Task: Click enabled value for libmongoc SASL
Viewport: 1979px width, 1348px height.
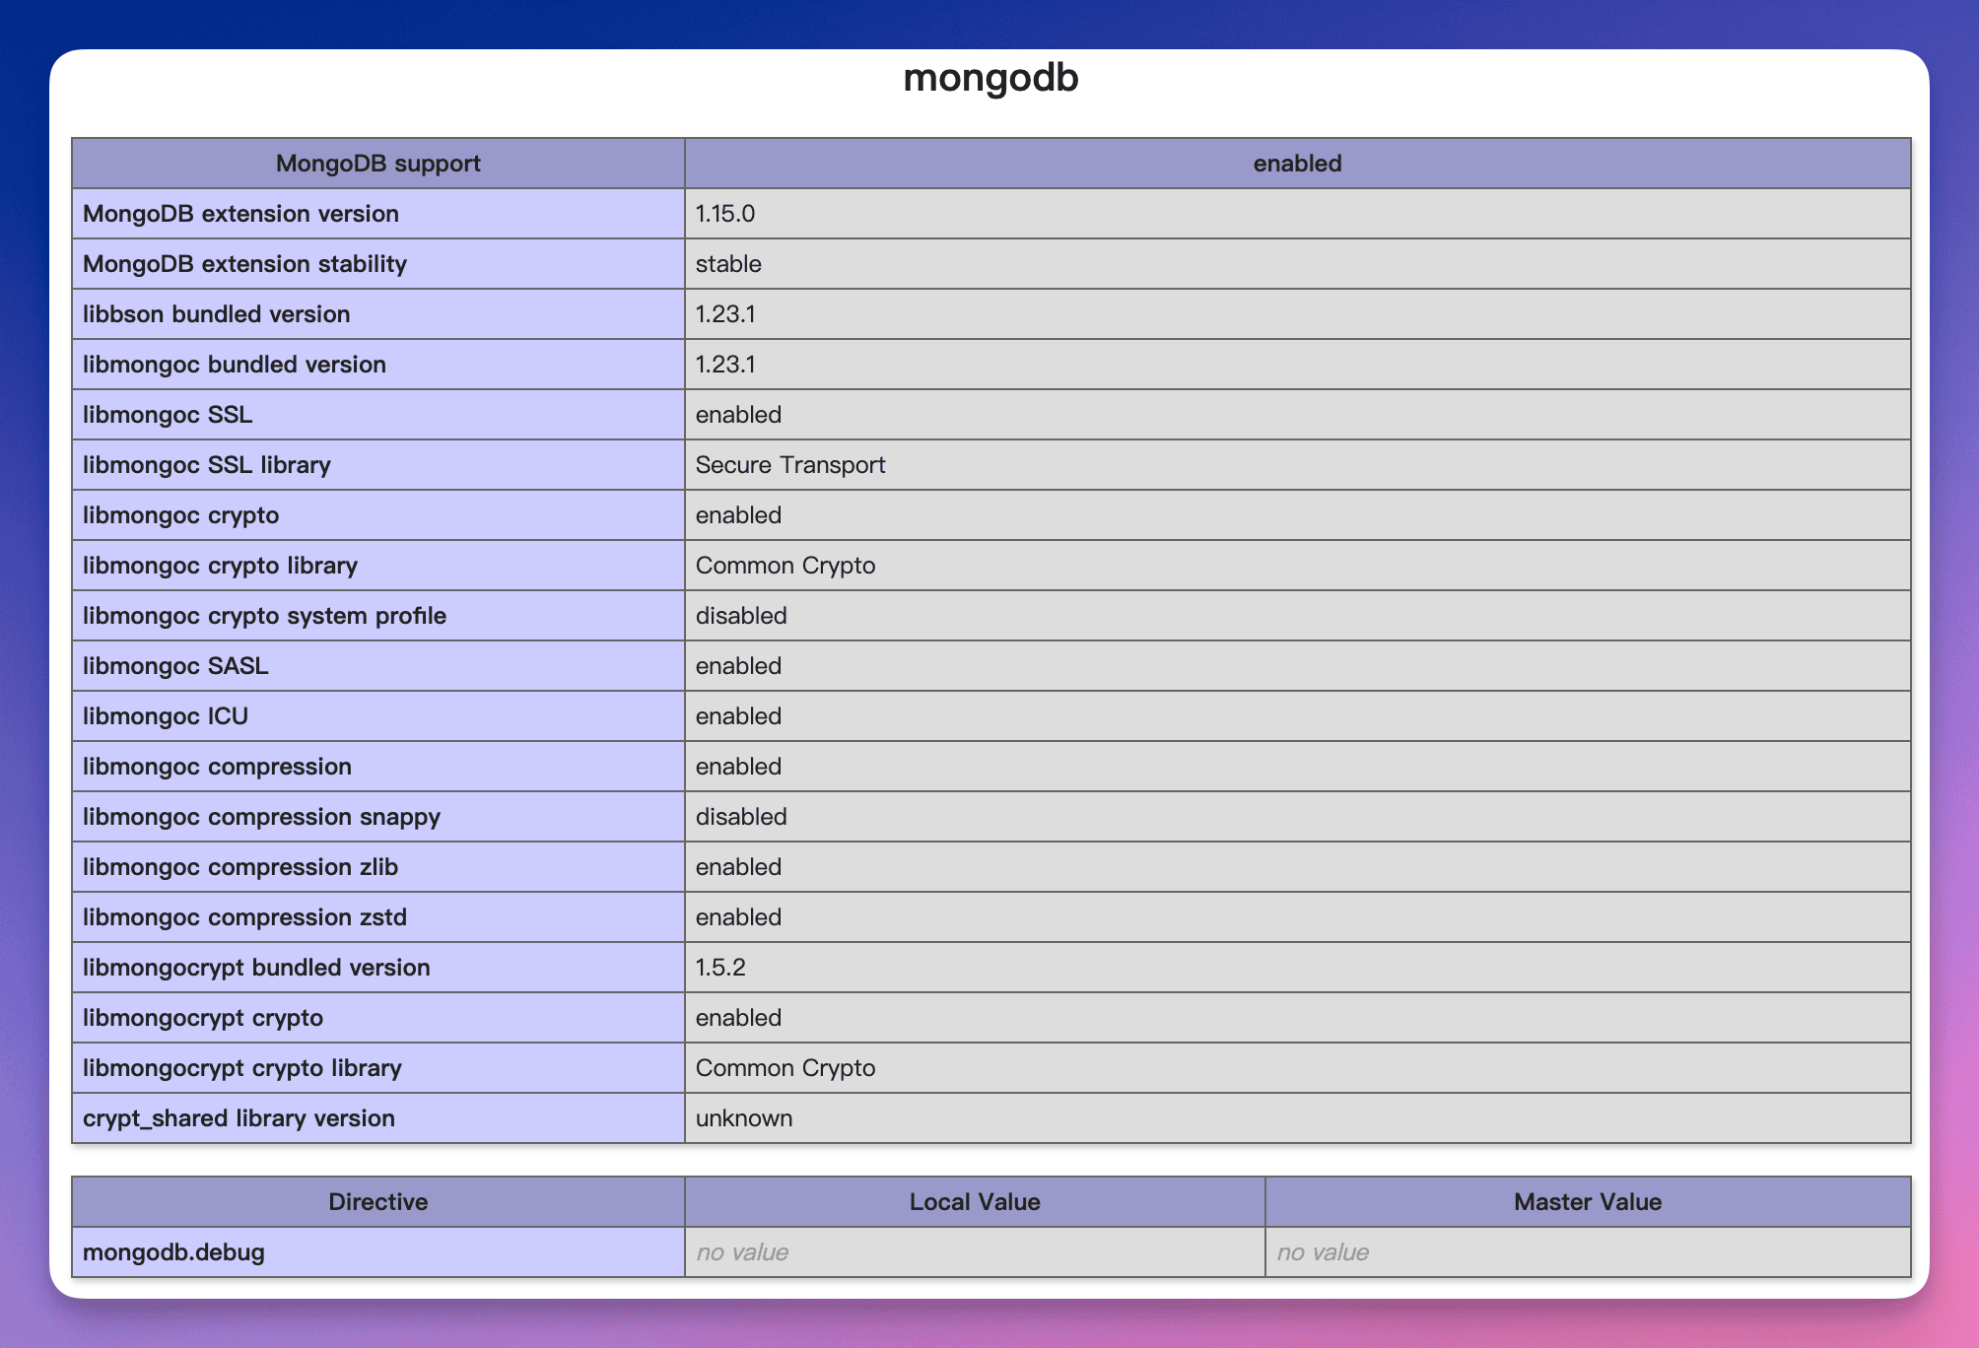Action: 738,666
